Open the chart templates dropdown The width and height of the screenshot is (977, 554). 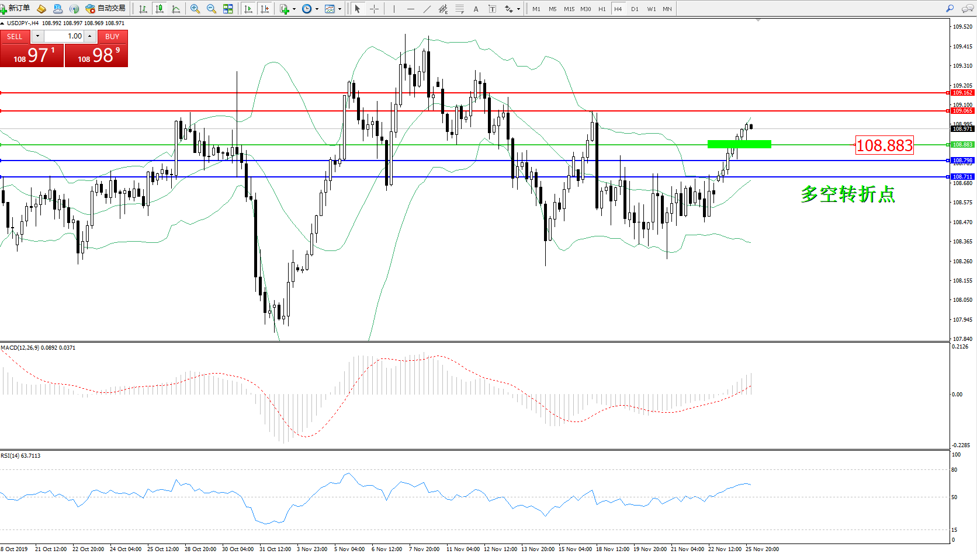(x=339, y=9)
